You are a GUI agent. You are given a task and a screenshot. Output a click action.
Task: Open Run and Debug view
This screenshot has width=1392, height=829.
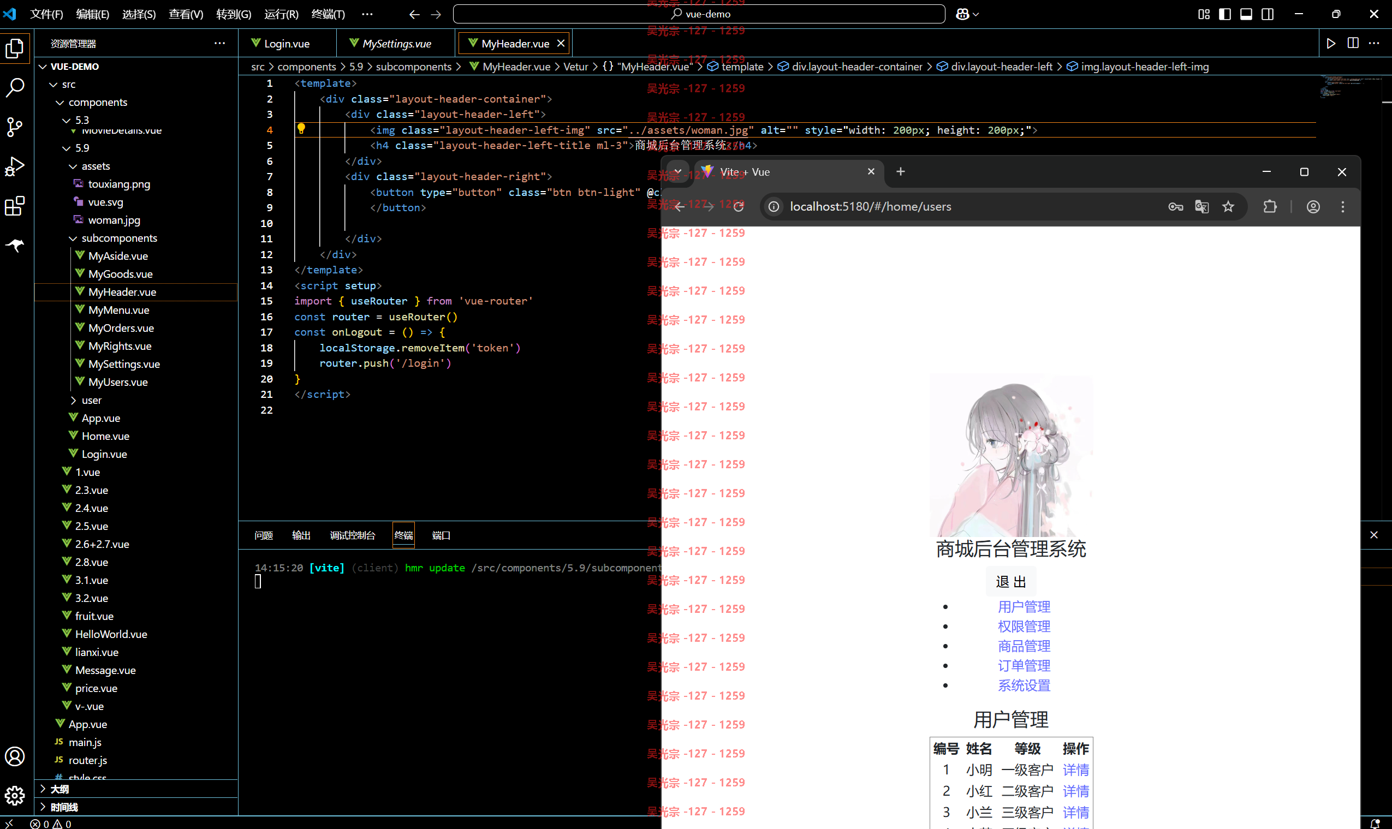click(x=15, y=166)
